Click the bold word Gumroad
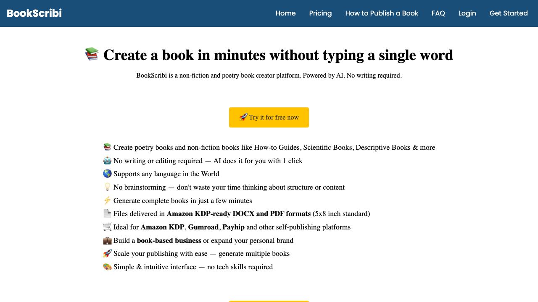The image size is (538, 302). (x=203, y=227)
